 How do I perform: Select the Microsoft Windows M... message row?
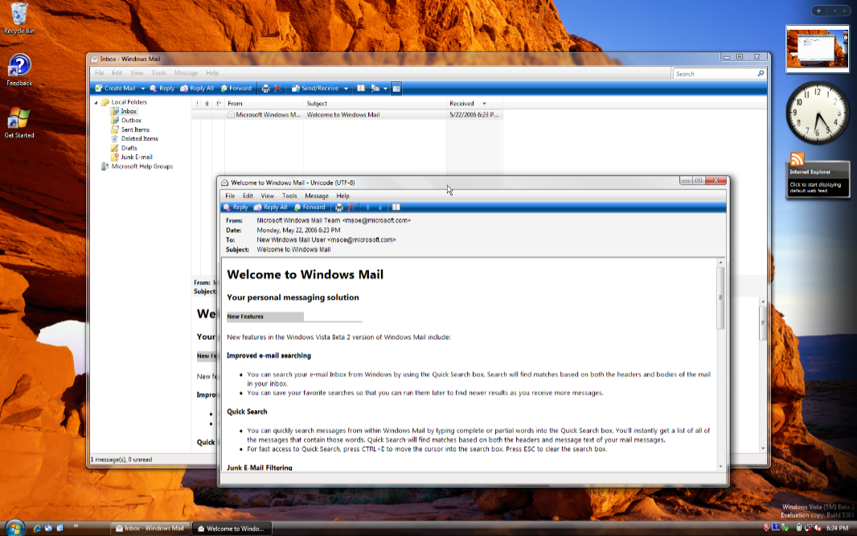click(346, 115)
